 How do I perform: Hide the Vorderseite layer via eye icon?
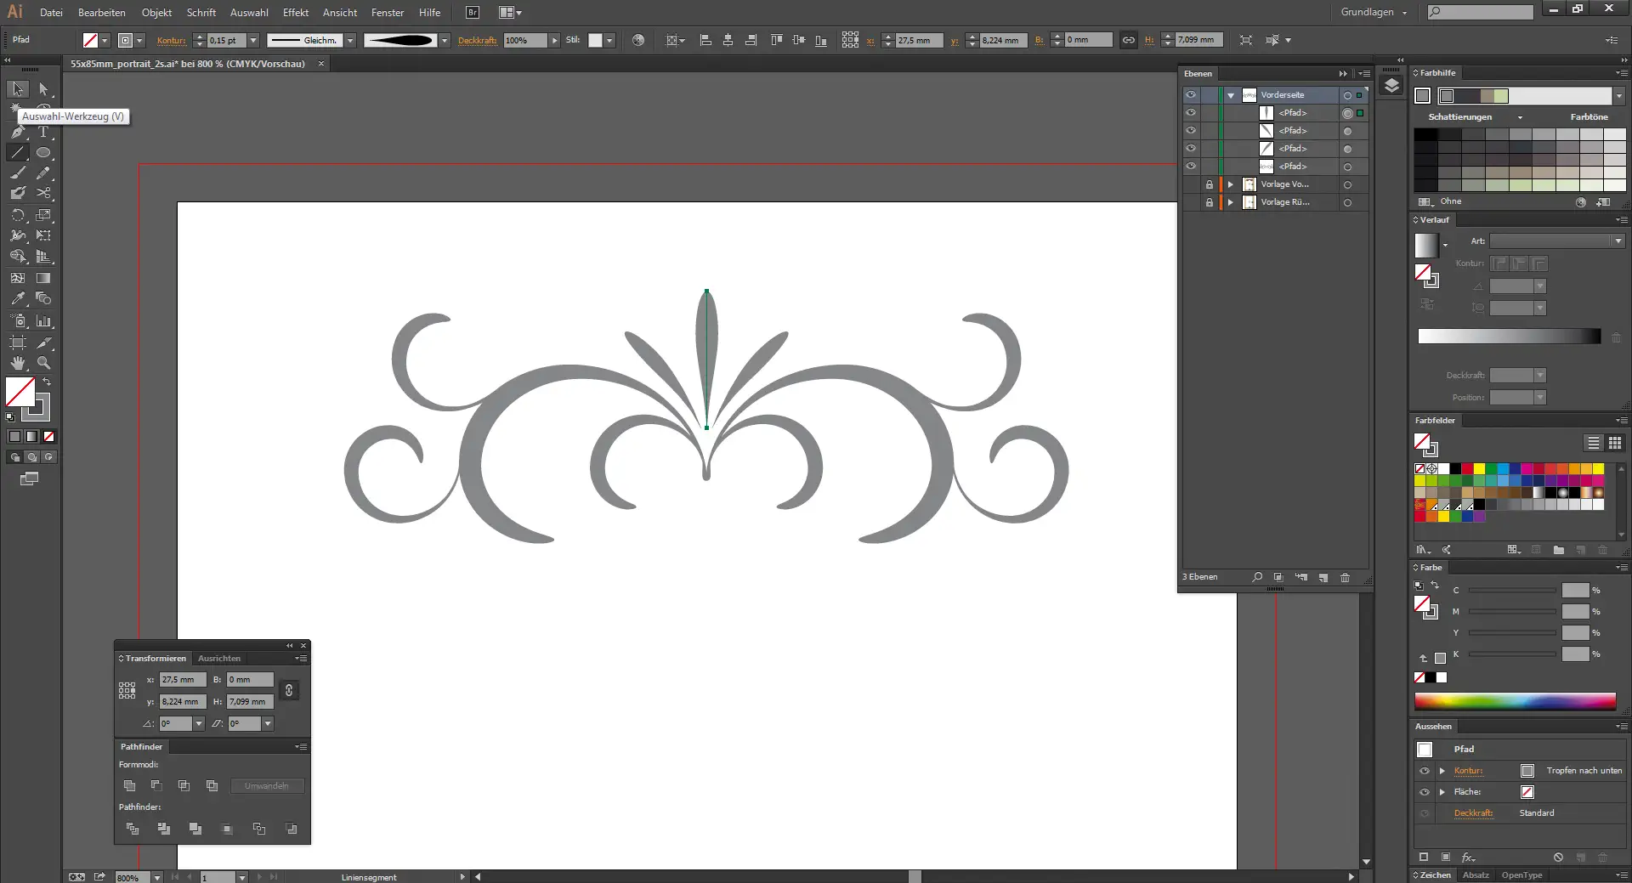(1191, 95)
